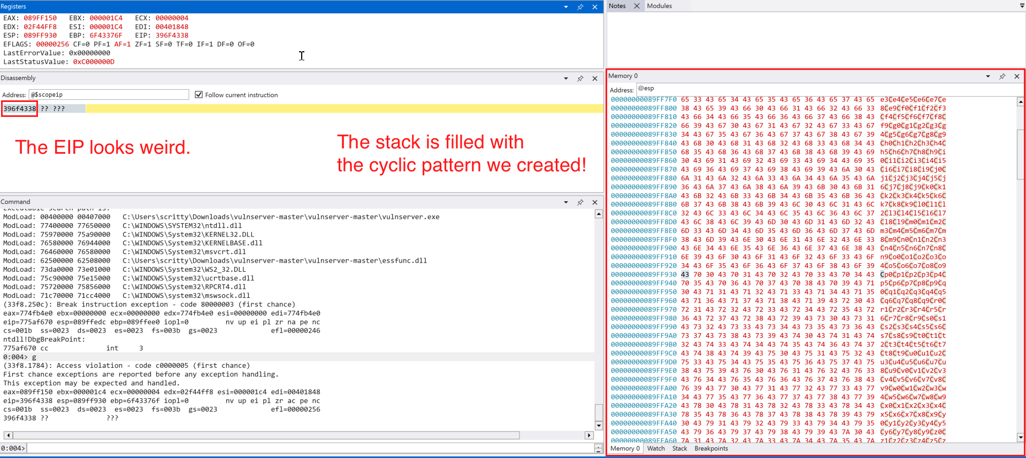Pin the Memory 0 panel

click(1002, 76)
